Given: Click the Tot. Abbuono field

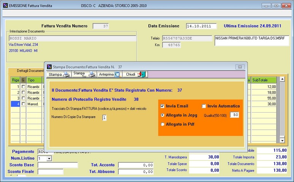Looking at the screenshot, I should [136, 171].
